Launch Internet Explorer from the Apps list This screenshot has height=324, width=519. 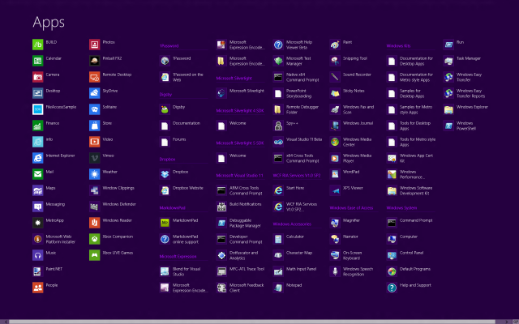tap(38, 158)
